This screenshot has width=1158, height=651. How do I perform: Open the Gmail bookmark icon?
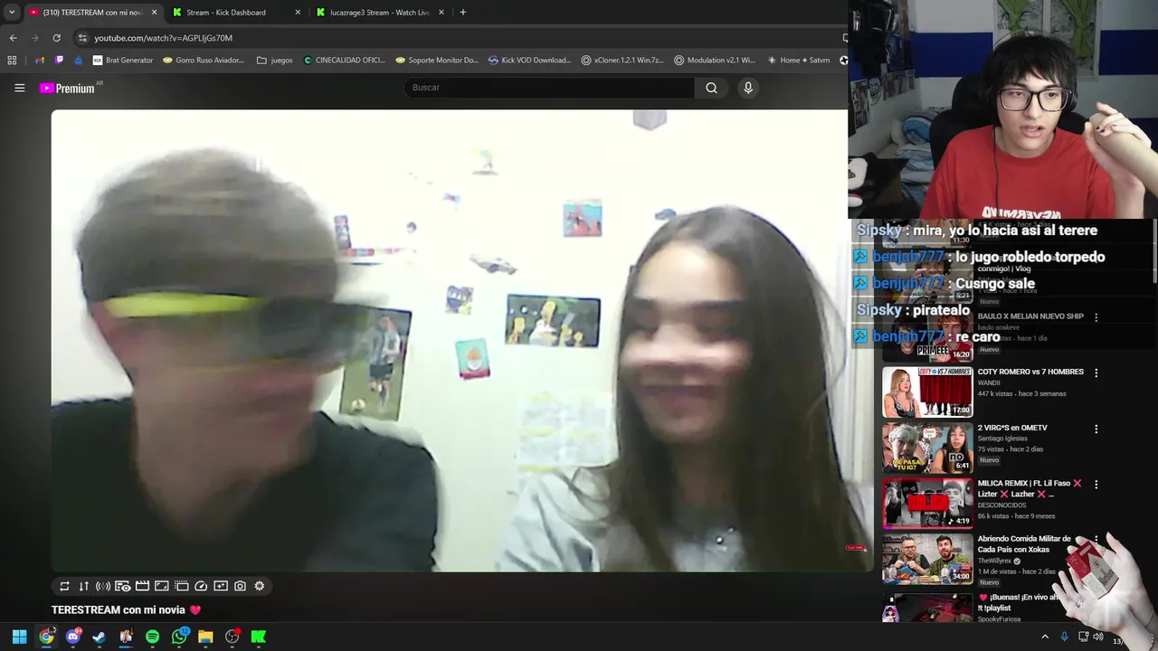(x=40, y=61)
